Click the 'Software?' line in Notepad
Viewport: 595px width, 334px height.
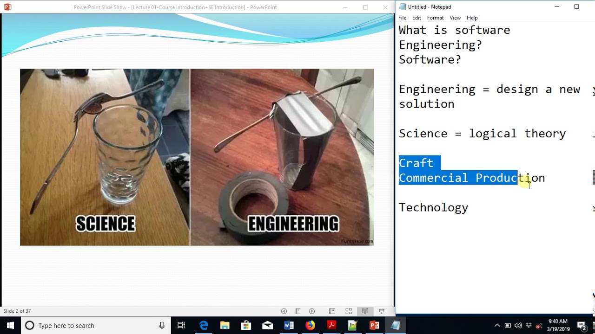pyautogui.click(x=430, y=59)
